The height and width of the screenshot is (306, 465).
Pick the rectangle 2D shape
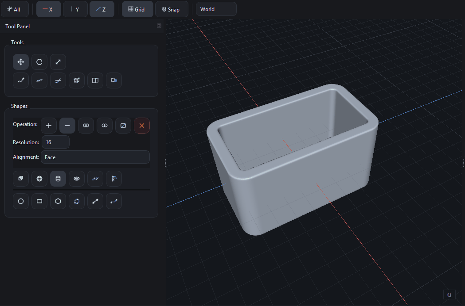coord(39,201)
